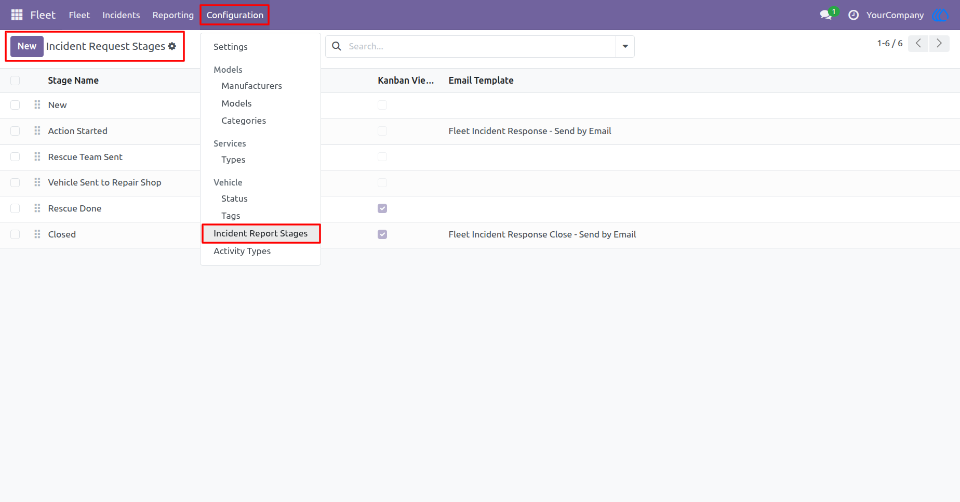Choose Categories under Models
The width and height of the screenshot is (960, 502).
click(x=244, y=121)
